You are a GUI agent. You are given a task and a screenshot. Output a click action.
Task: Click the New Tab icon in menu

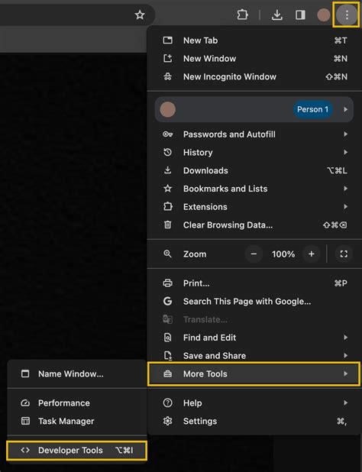167,40
